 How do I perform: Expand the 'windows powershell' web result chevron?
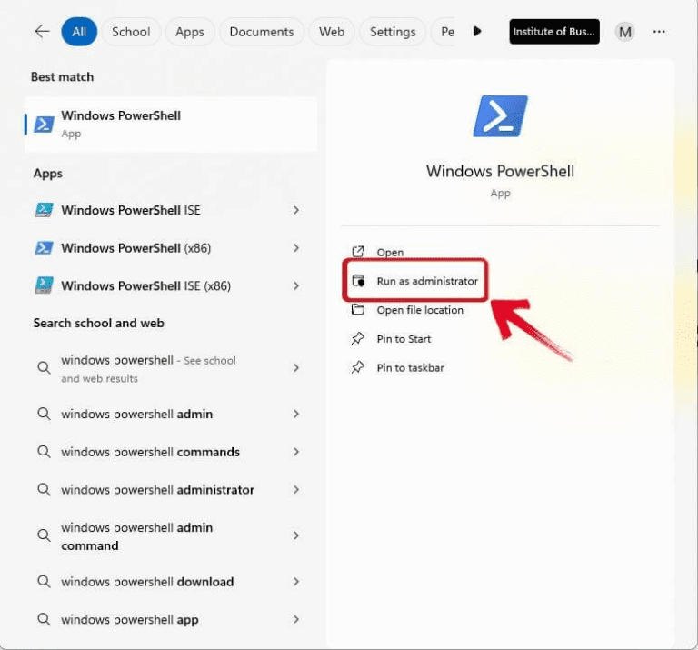(296, 368)
